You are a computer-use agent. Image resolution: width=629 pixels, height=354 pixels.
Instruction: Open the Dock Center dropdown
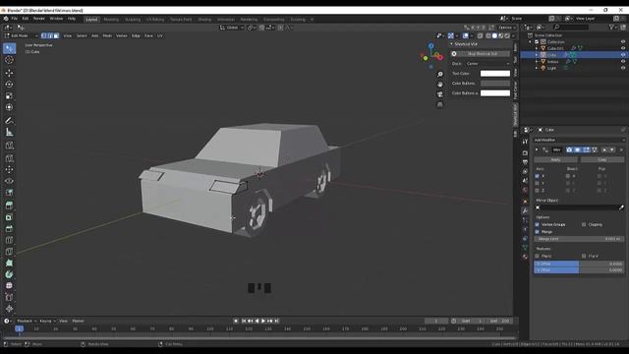pyautogui.click(x=487, y=63)
